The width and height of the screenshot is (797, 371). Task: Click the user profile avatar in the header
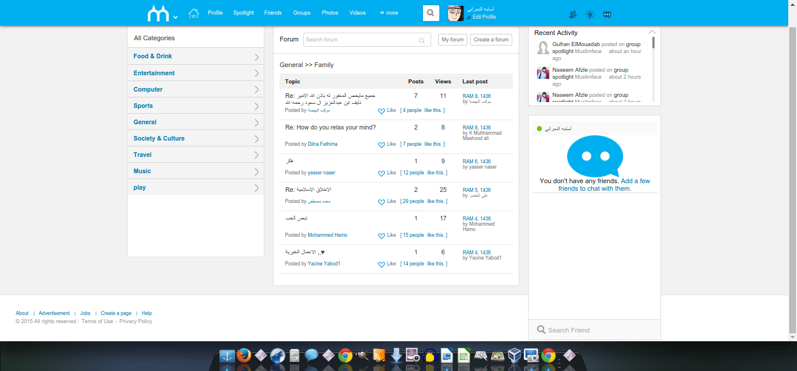point(456,13)
